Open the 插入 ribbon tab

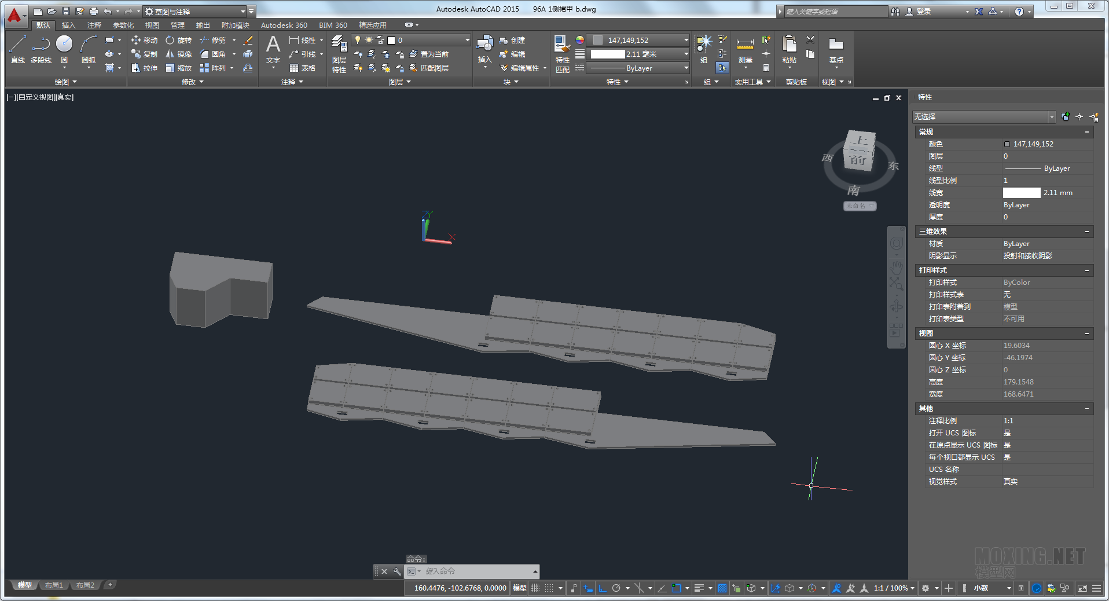click(x=69, y=25)
